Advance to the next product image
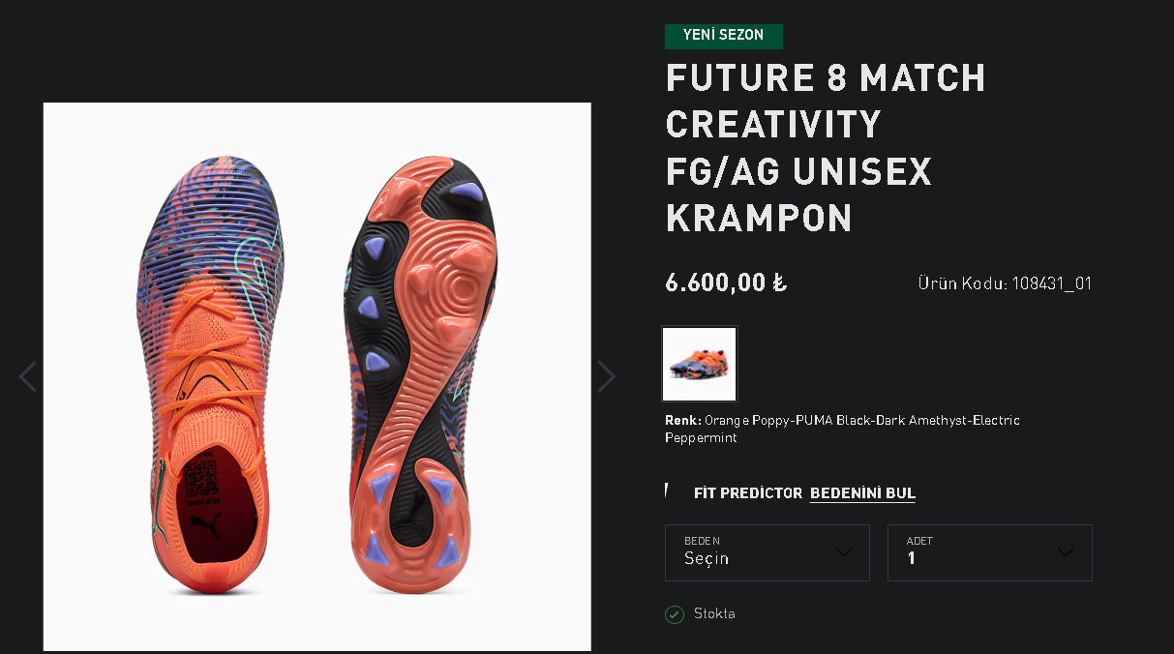The width and height of the screenshot is (1174, 654). [x=606, y=376]
